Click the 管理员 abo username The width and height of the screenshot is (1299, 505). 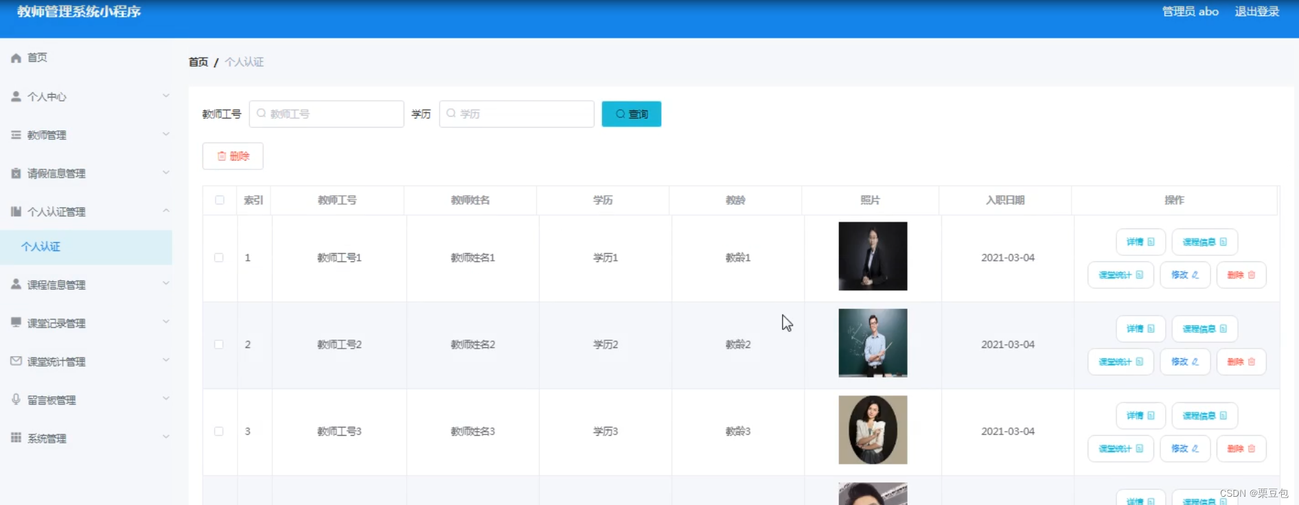1191,12
